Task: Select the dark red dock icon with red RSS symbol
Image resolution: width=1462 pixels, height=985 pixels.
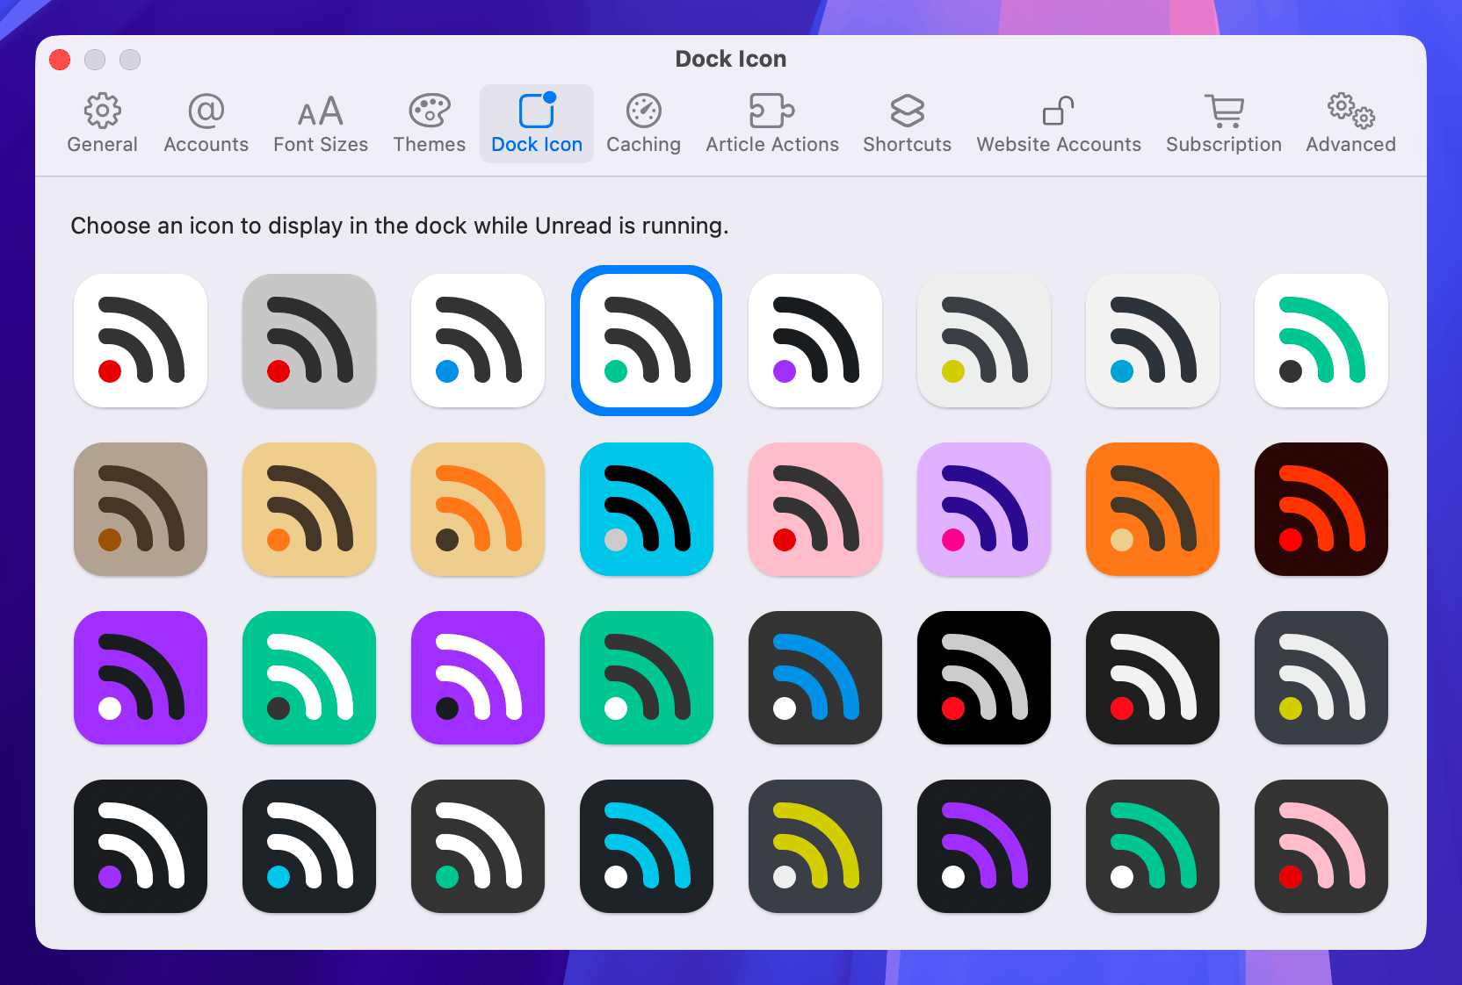Action: click(1321, 509)
